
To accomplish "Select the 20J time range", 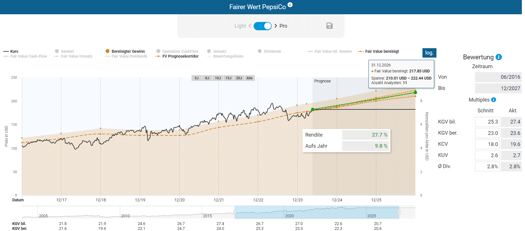I will point(239,78).
